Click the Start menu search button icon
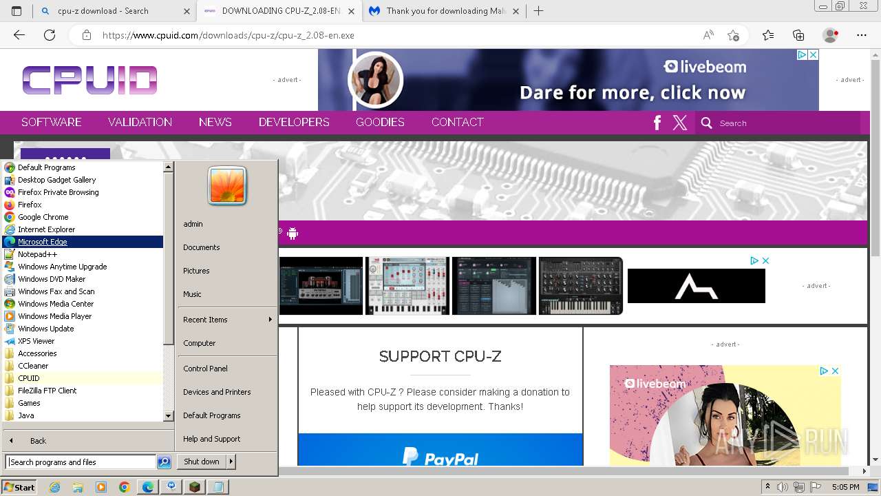 click(x=164, y=462)
